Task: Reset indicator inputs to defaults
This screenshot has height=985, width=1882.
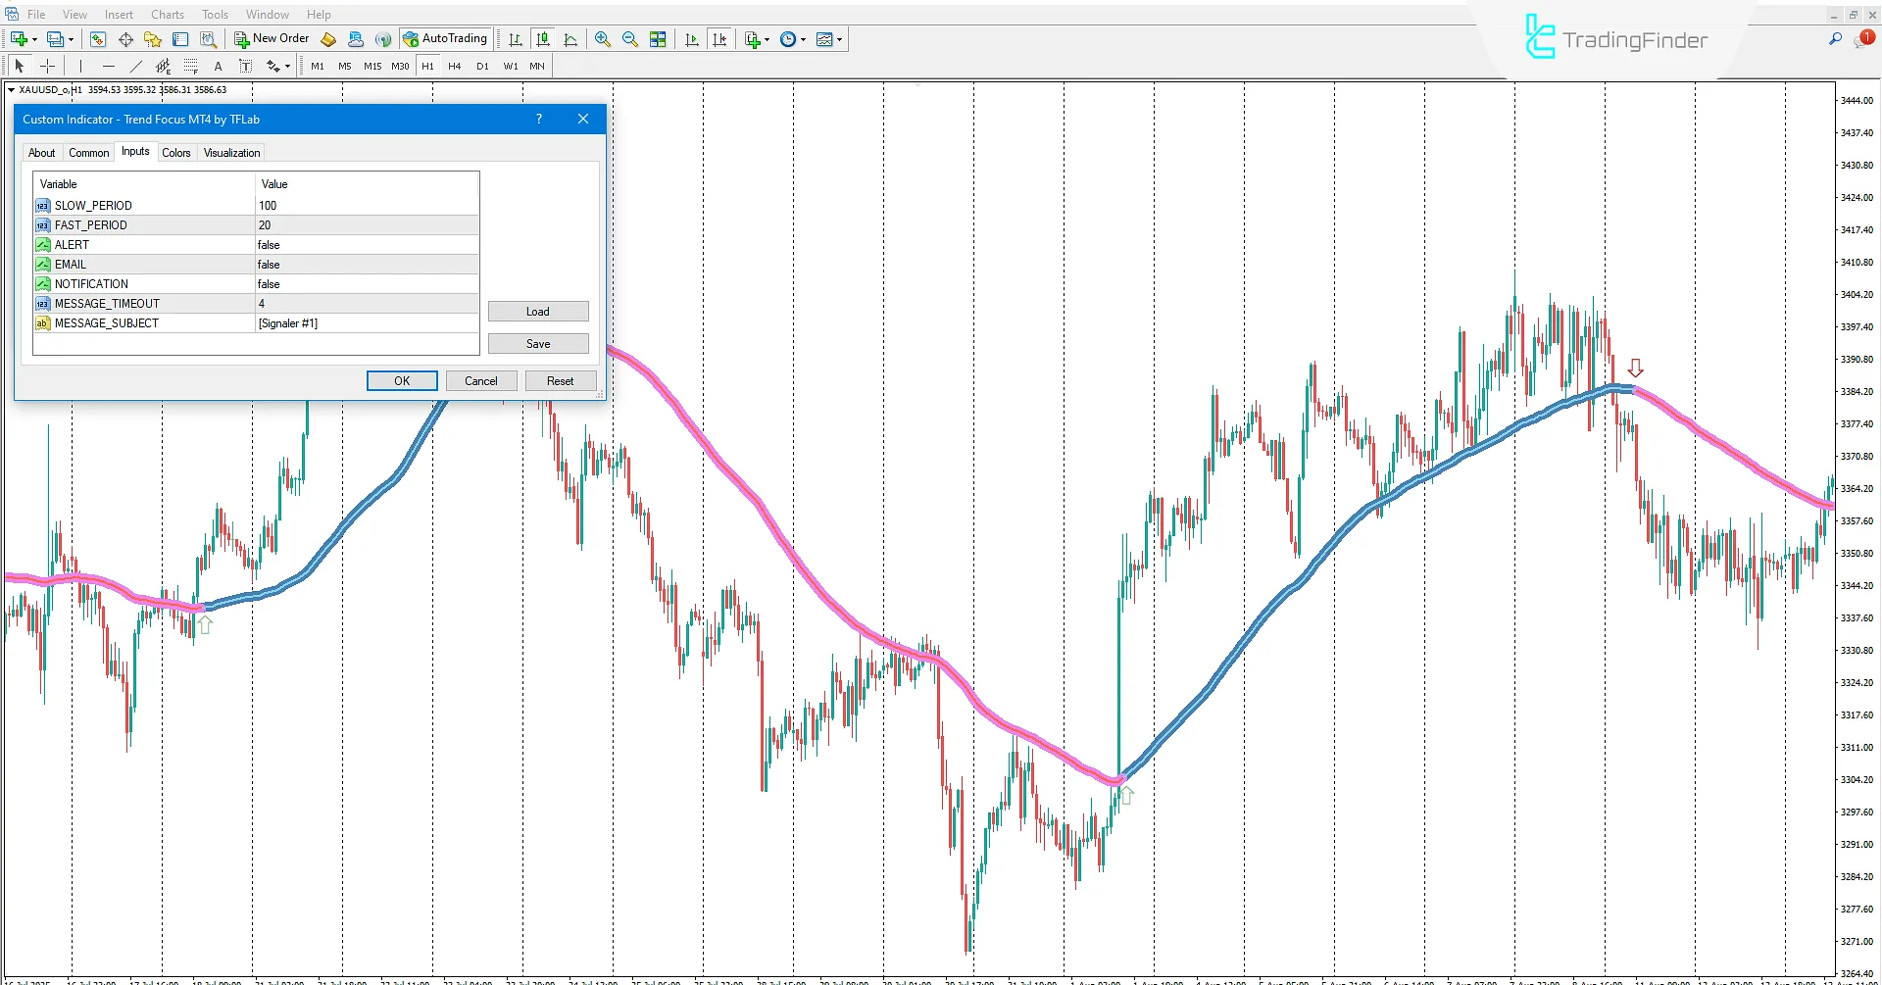Action: 560,380
